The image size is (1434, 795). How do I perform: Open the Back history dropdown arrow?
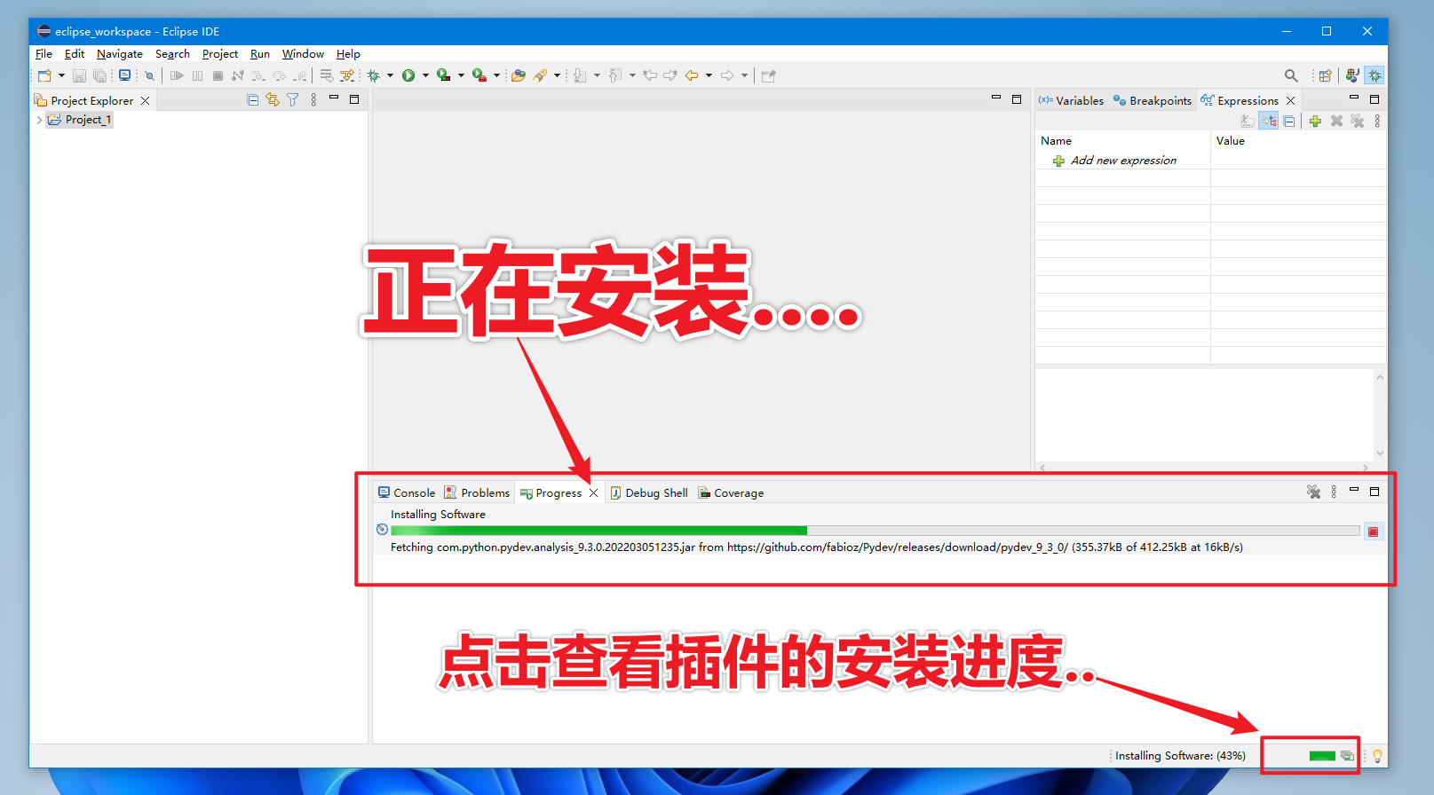point(709,75)
